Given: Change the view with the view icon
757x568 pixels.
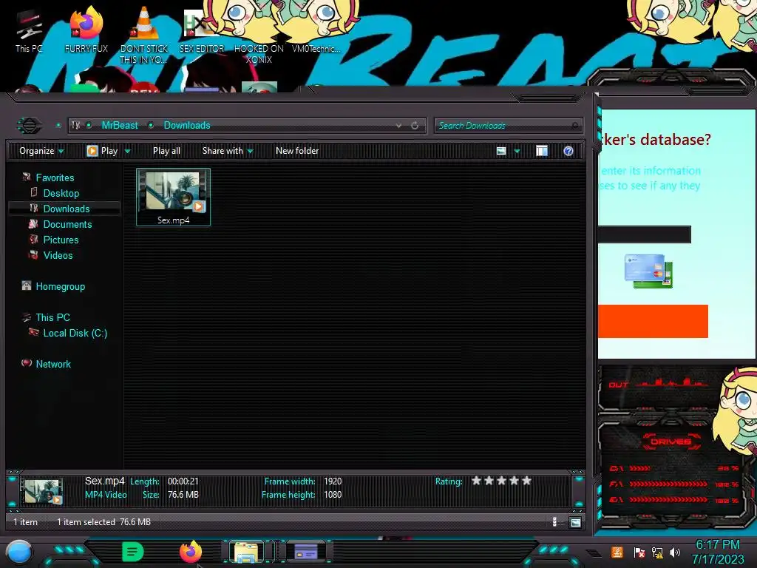Looking at the screenshot, I should pyautogui.click(x=501, y=151).
